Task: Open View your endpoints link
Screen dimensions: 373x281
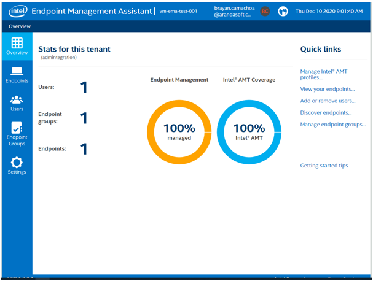Action: tap(328, 89)
